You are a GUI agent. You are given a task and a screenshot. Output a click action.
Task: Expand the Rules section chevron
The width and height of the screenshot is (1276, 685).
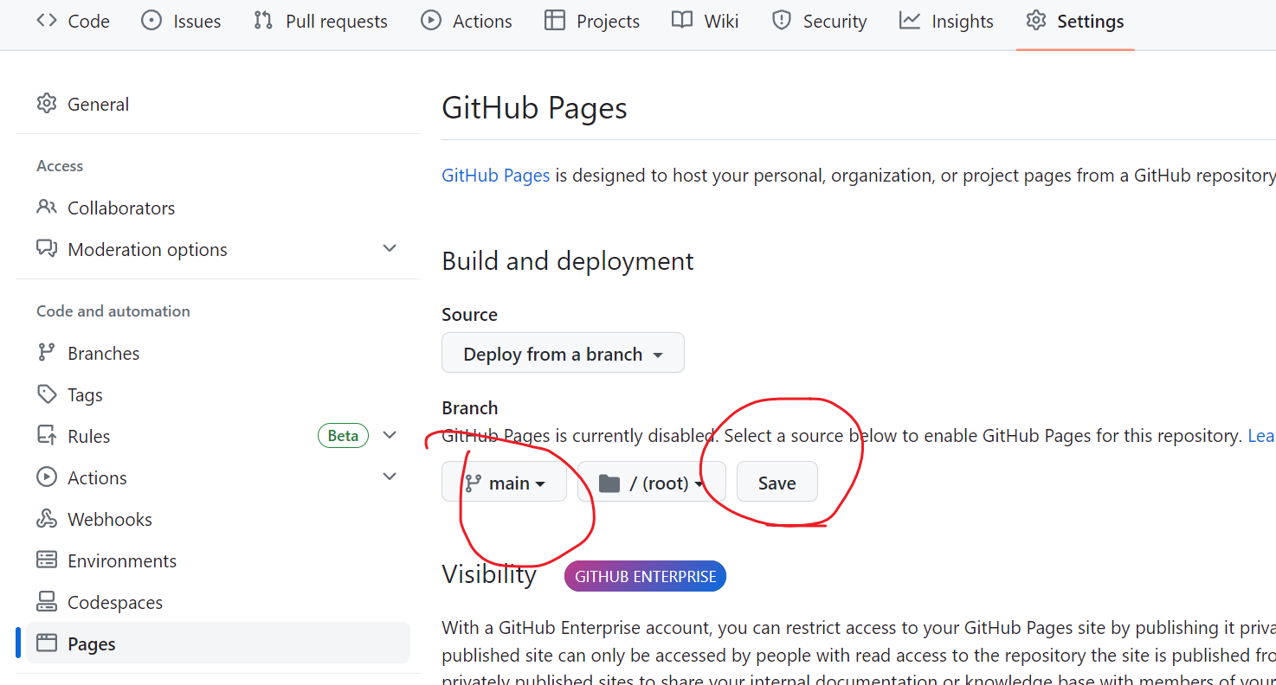coord(390,436)
